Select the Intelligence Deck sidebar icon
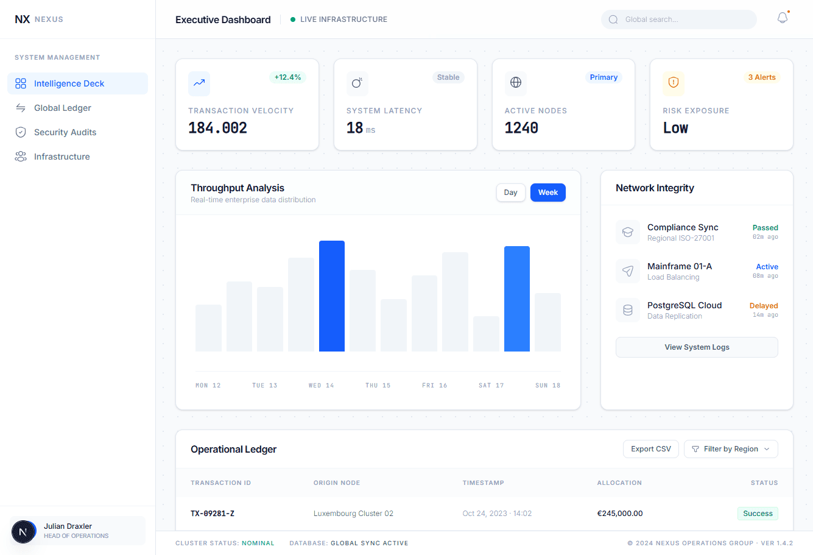The width and height of the screenshot is (813, 555). 20,83
